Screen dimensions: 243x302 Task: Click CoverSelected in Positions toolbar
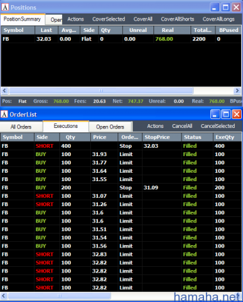(109, 19)
